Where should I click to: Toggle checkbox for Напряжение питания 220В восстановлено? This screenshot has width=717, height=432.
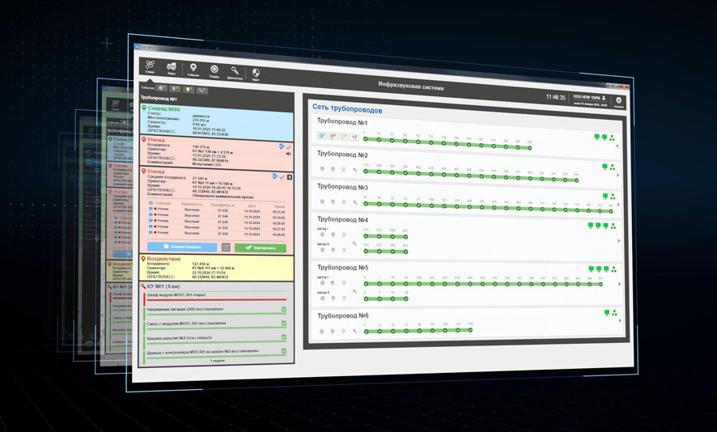pos(283,310)
